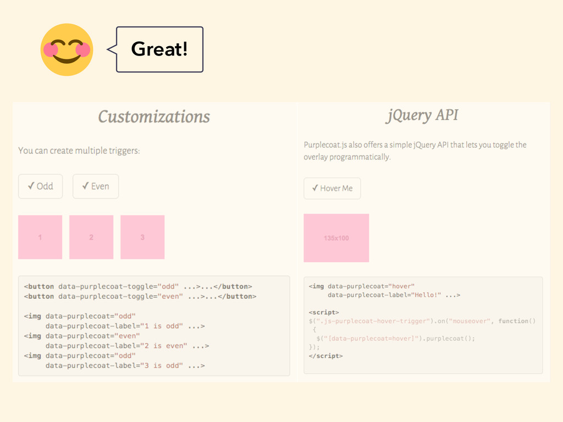Click the jQuery API heading
The width and height of the screenshot is (563, 422).
pos(422,115)
